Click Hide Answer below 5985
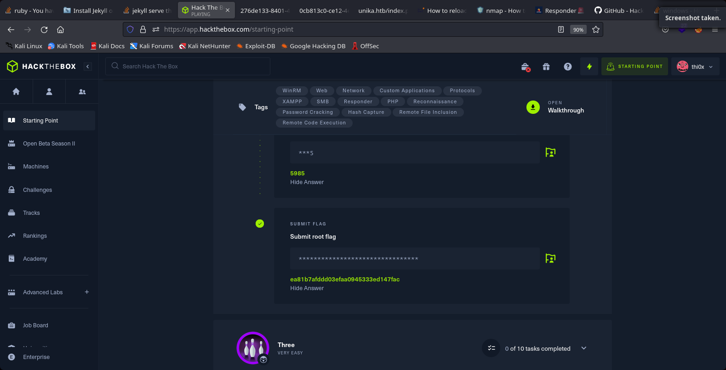 [307, 182]
